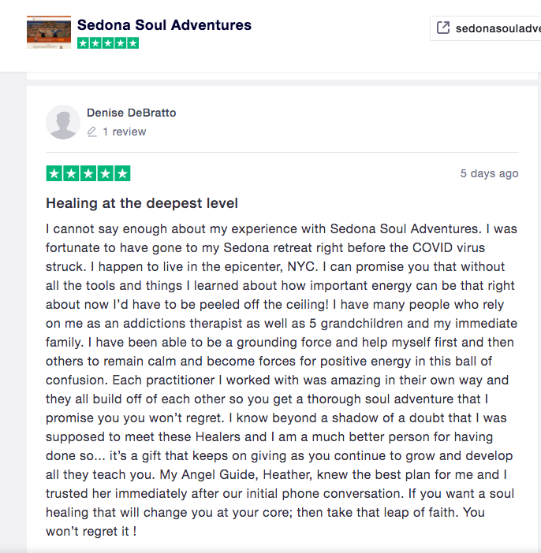Click the Sedona Soul Adventures logo thumbnail
The height and width of the screenshot is (553, 541).
coord(49,32)
